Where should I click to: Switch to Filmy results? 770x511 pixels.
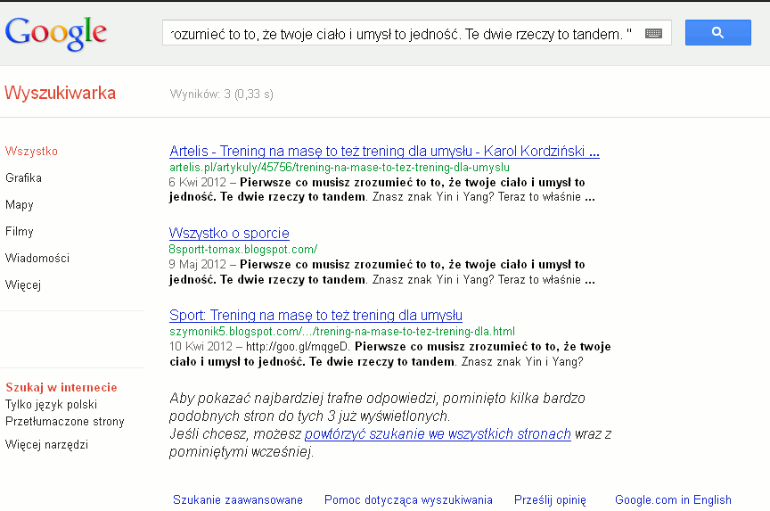[19, 232]
